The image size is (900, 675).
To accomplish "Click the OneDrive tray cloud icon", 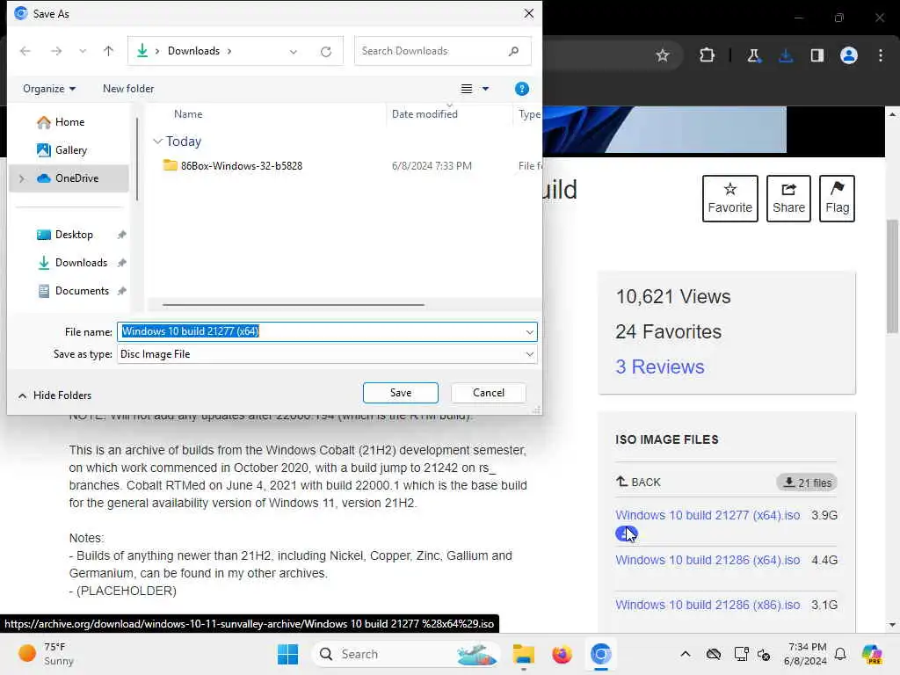I will [714, 654].
